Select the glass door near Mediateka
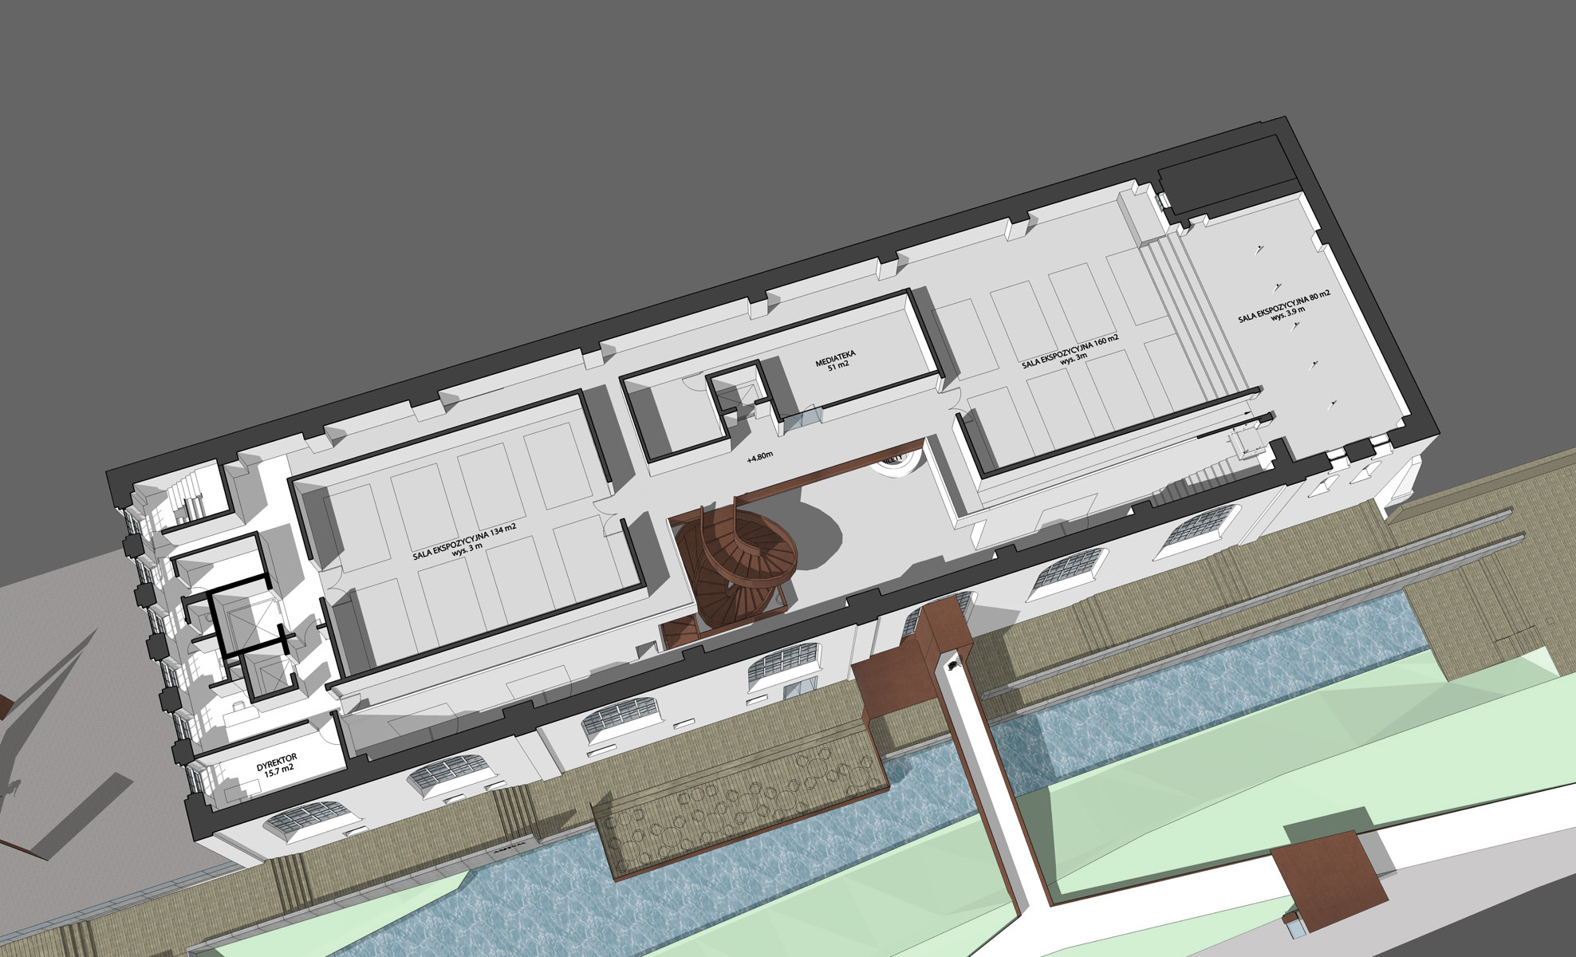Viewport: 1576px width, 957px height. (803, 420)
